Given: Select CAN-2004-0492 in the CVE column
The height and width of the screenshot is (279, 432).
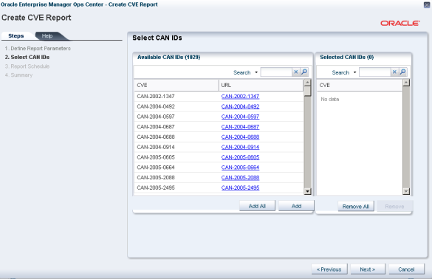Looking at the screenshot, I should (x=156, y=106).
